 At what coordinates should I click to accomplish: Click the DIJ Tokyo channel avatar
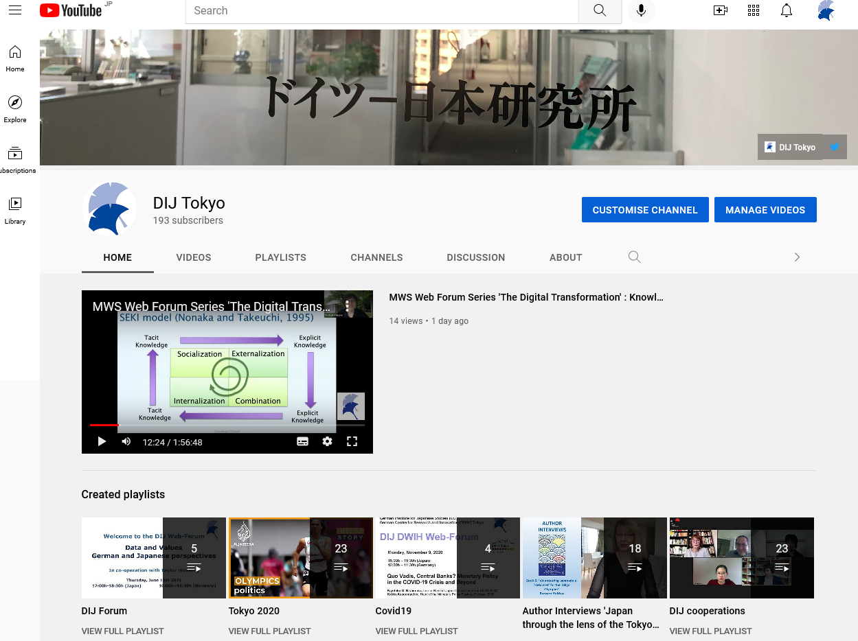(109, 209)
